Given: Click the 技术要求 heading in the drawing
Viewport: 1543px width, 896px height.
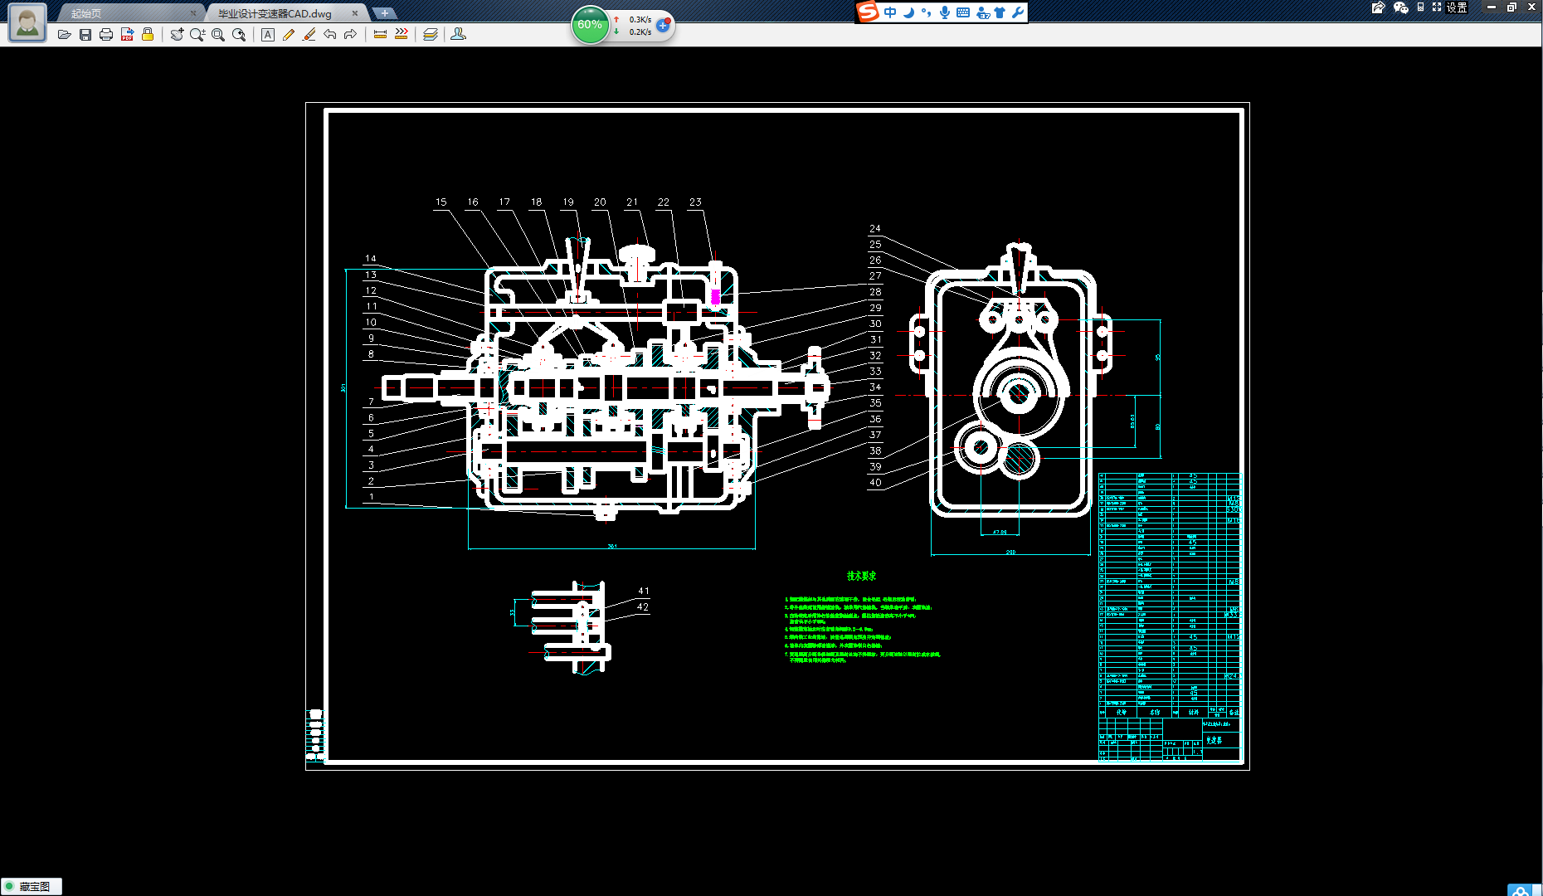Looking at the screenshot, I should (861, 576).
